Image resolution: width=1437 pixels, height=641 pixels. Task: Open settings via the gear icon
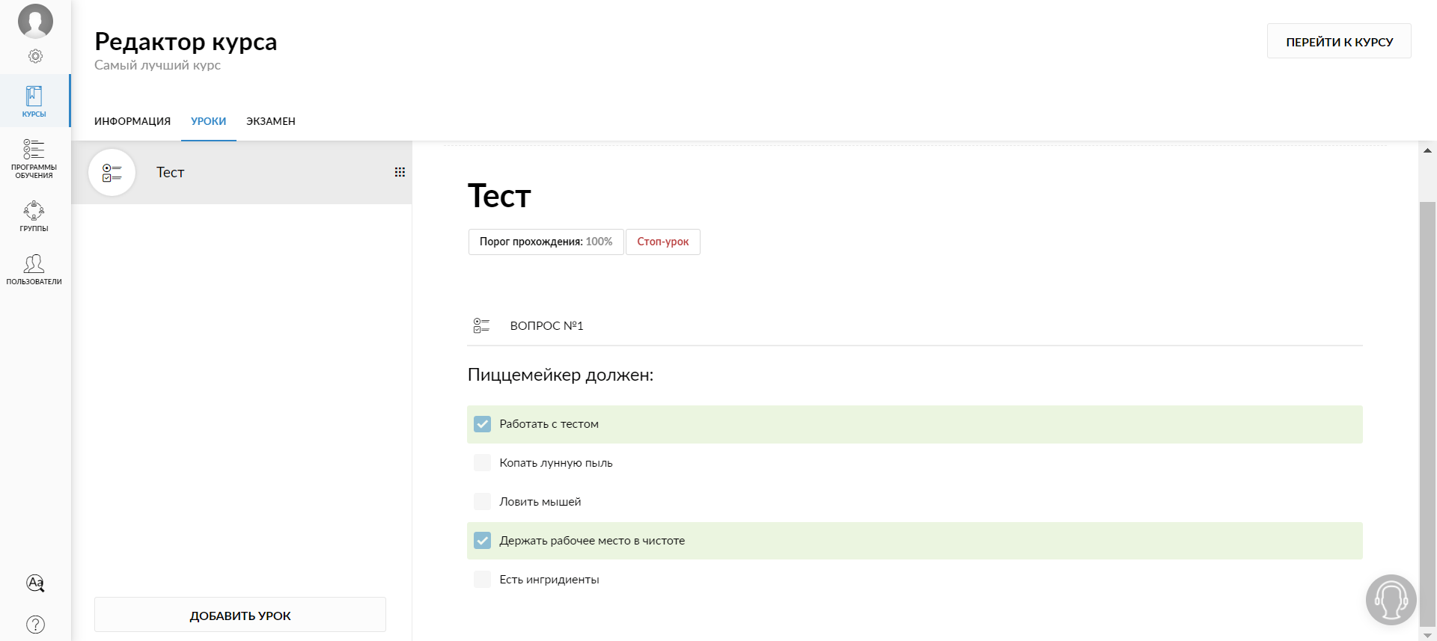35,56
